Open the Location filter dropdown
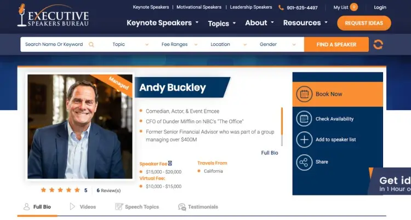This screenshot has width=411, height=220. pos(229,44)
